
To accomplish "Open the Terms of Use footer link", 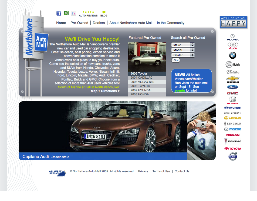I will (x=161, y=171).
